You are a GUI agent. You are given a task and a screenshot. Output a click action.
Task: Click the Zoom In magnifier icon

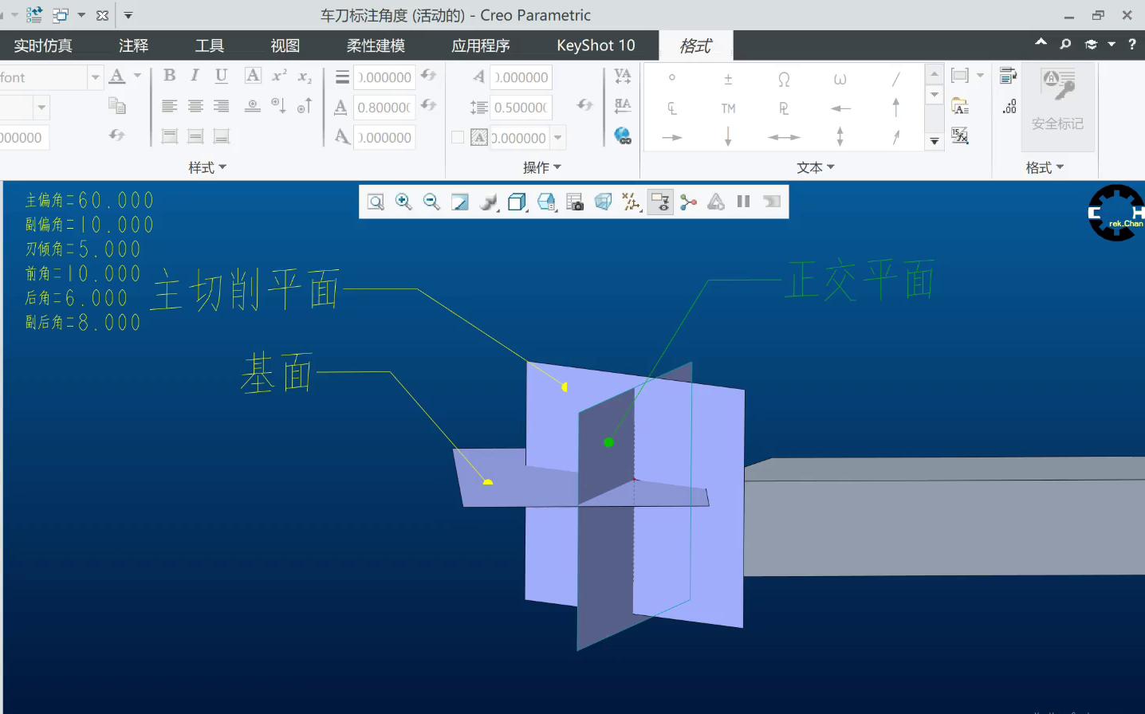pos(403,202)
